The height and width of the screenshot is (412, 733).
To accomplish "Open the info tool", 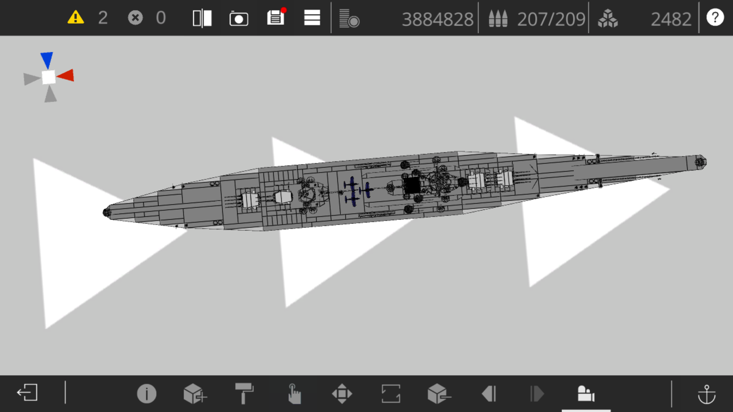I will pos(147,393).
